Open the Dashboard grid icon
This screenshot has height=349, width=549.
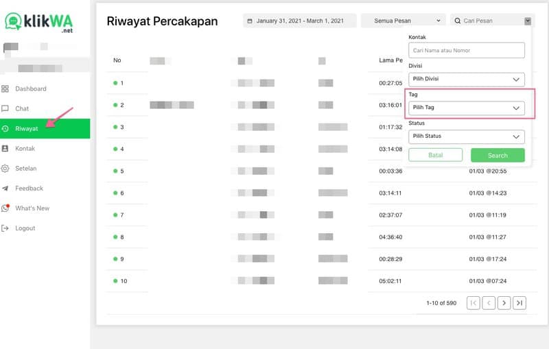click(5, 89)
